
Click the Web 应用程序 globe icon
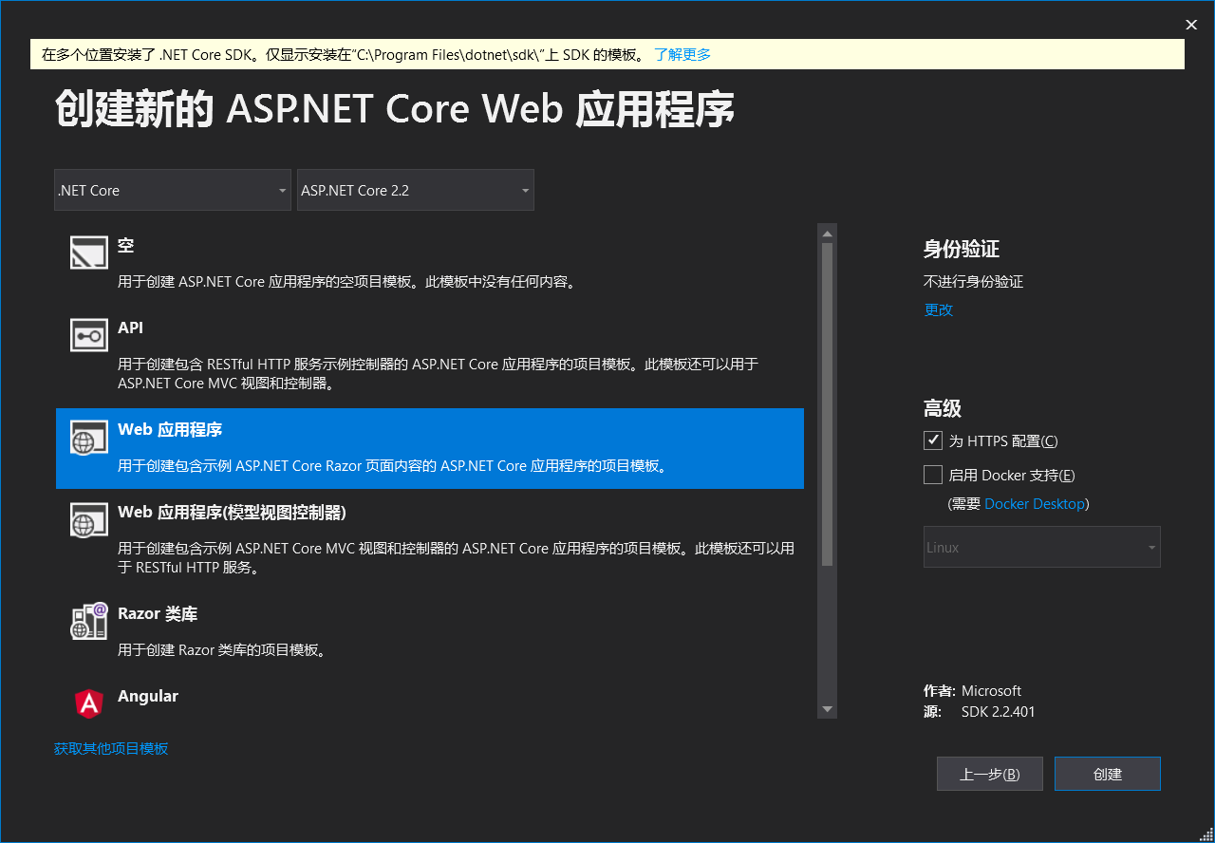[88, 438]
